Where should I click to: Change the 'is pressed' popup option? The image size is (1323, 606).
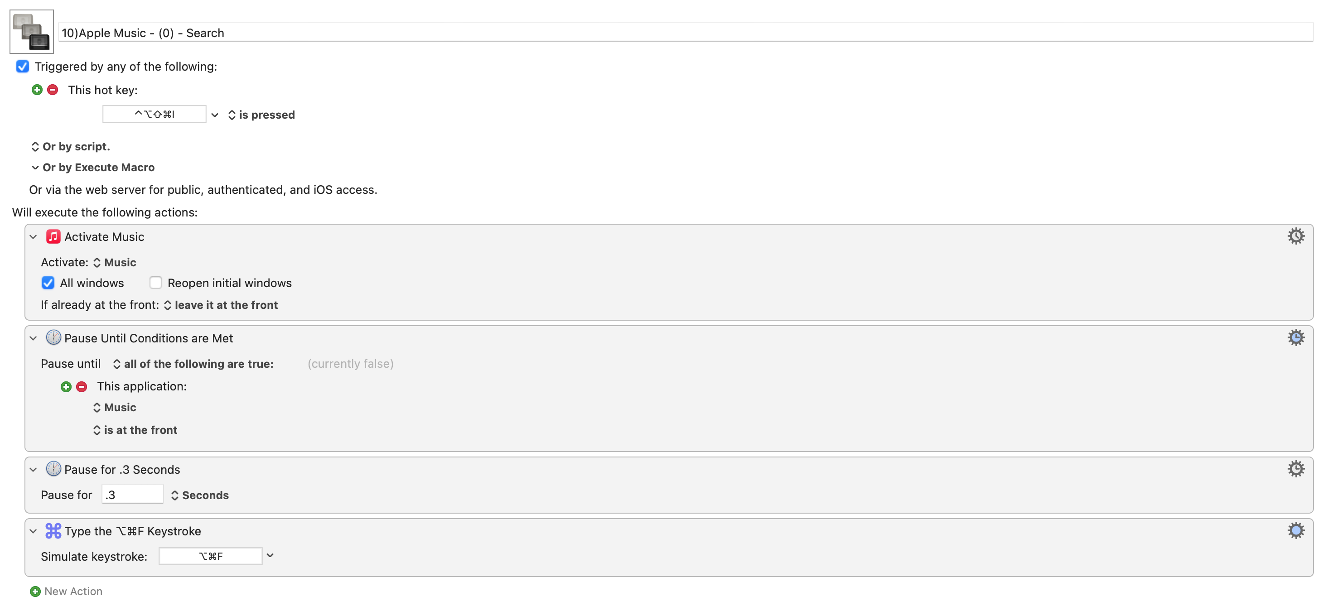point(261,115)
